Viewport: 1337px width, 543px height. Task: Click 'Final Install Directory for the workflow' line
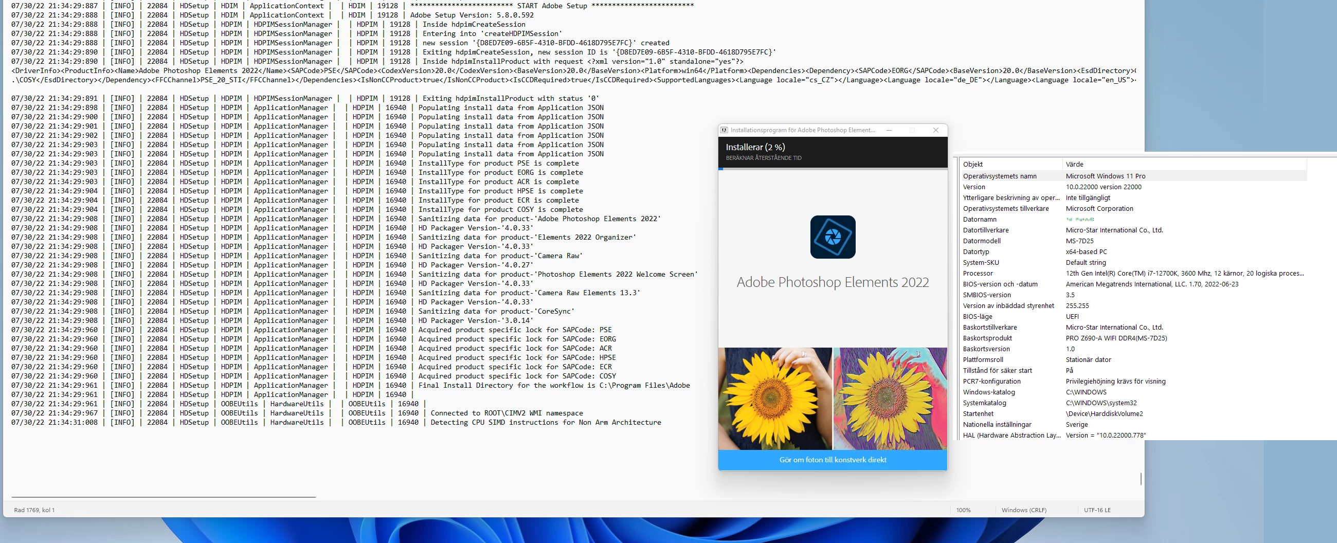click(x=350, y=386)
